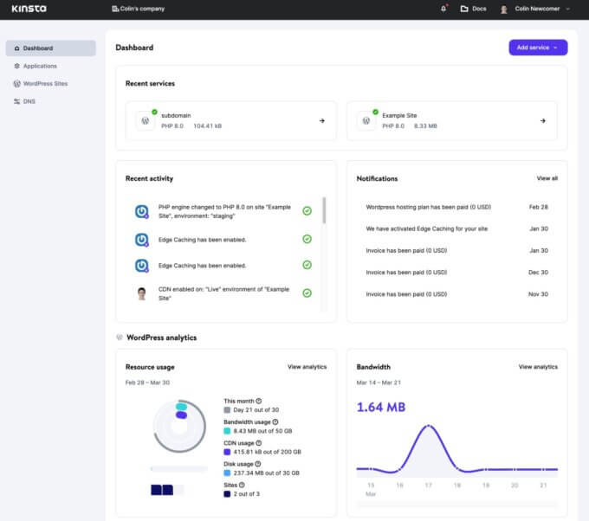This screenshot has width=589, height=521.
Task: Click the Dashboard home icon in sidebar
Action: 17,48
